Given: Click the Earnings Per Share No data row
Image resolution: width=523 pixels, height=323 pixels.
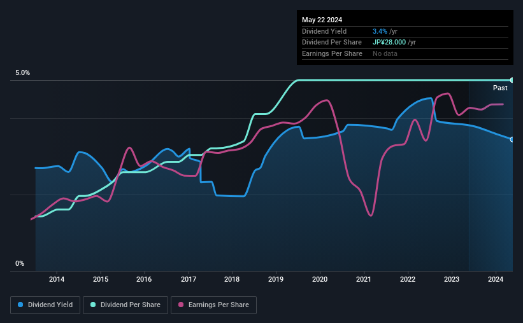Looking at the screenshot, I should [405, 53].
